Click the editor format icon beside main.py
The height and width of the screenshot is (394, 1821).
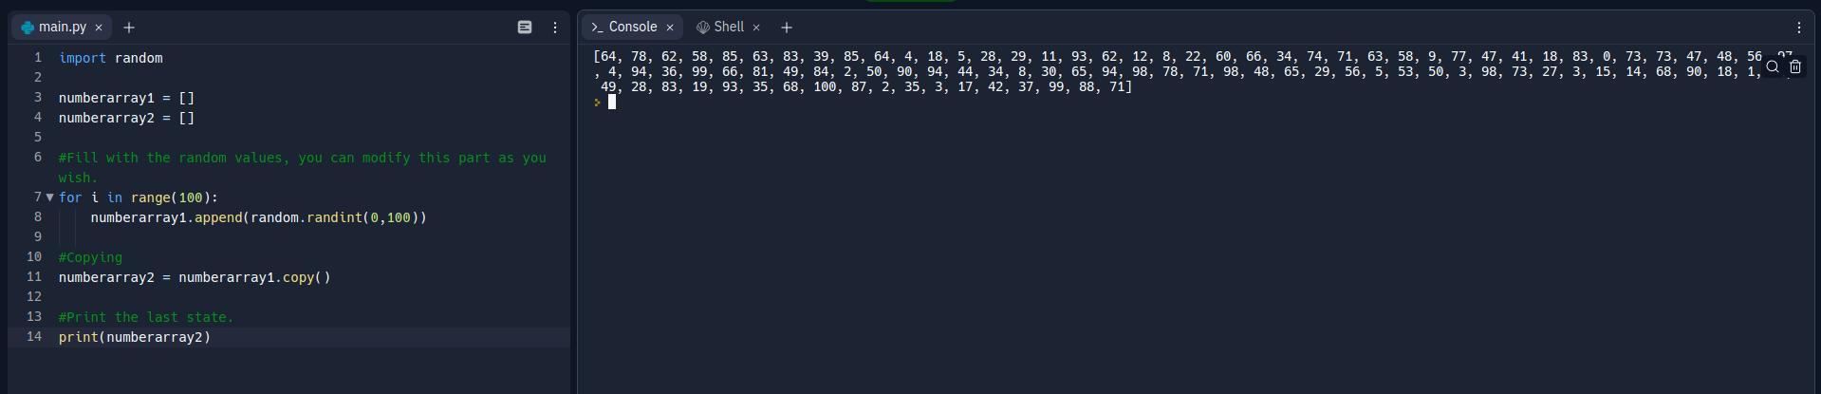coord(524,28)
